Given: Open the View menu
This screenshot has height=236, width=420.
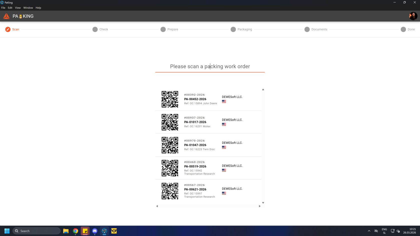Looking at the screenshot, I should click(x=18, y=8).
